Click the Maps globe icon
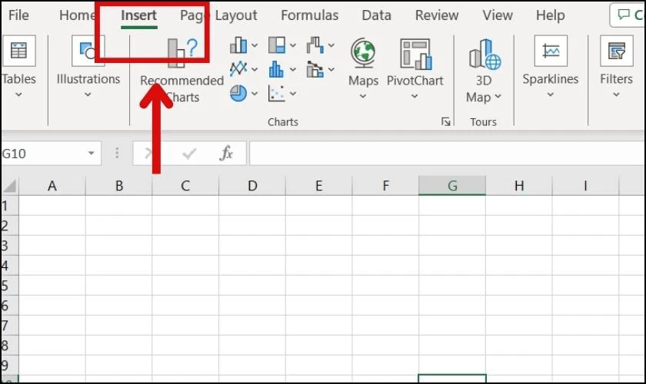Screen dimensions: 646x384 click(x=363, y=53)
